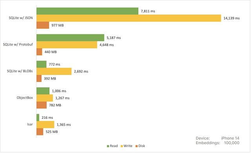Click the Isar 1,365 ms write bar
This screenshot has width=251, height=153.
[x=45, y=124]
